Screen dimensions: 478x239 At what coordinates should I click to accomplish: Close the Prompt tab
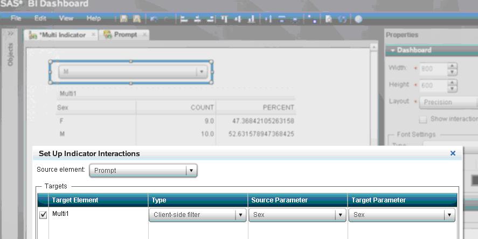click(145, 34)
